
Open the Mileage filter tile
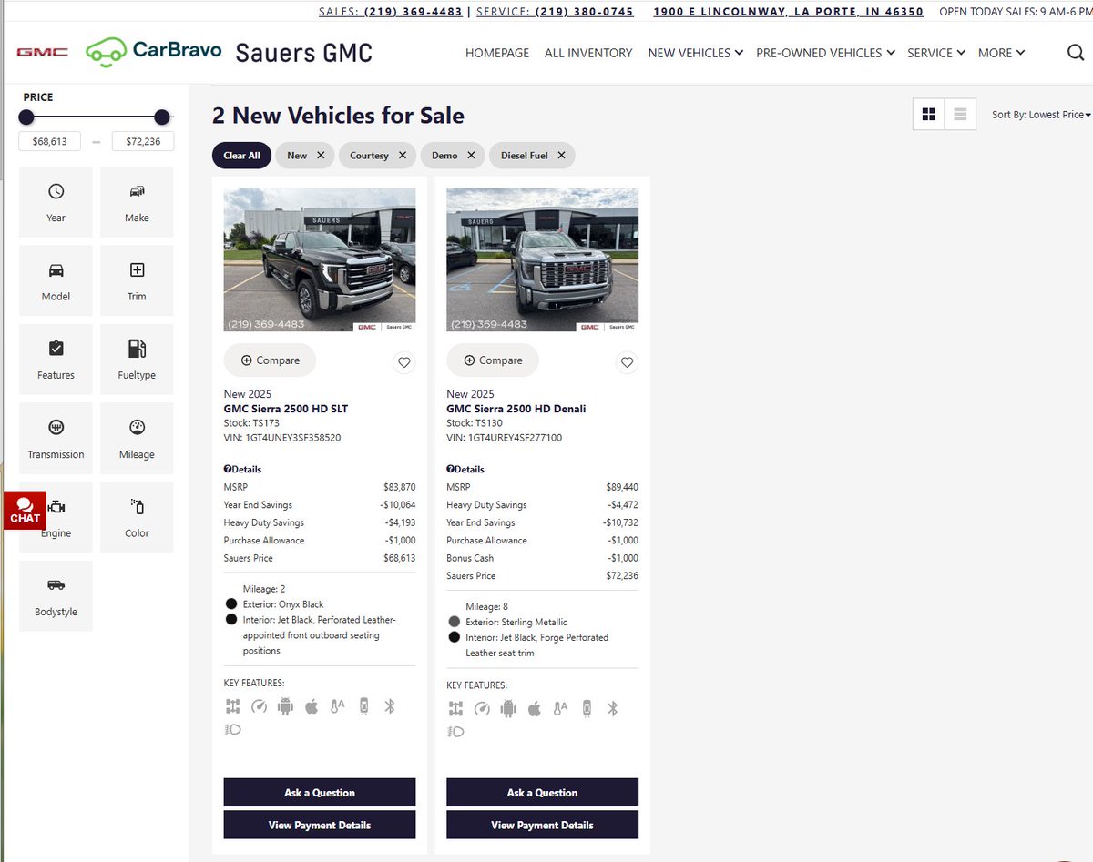point(137,439)
